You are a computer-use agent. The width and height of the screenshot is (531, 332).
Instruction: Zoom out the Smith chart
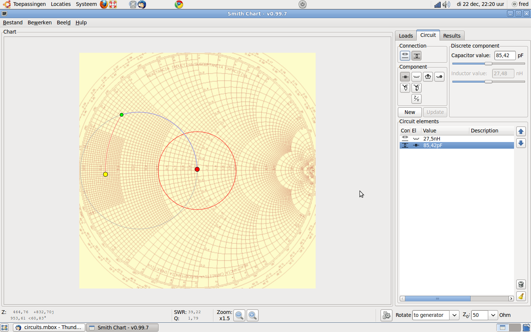(239, 315)
